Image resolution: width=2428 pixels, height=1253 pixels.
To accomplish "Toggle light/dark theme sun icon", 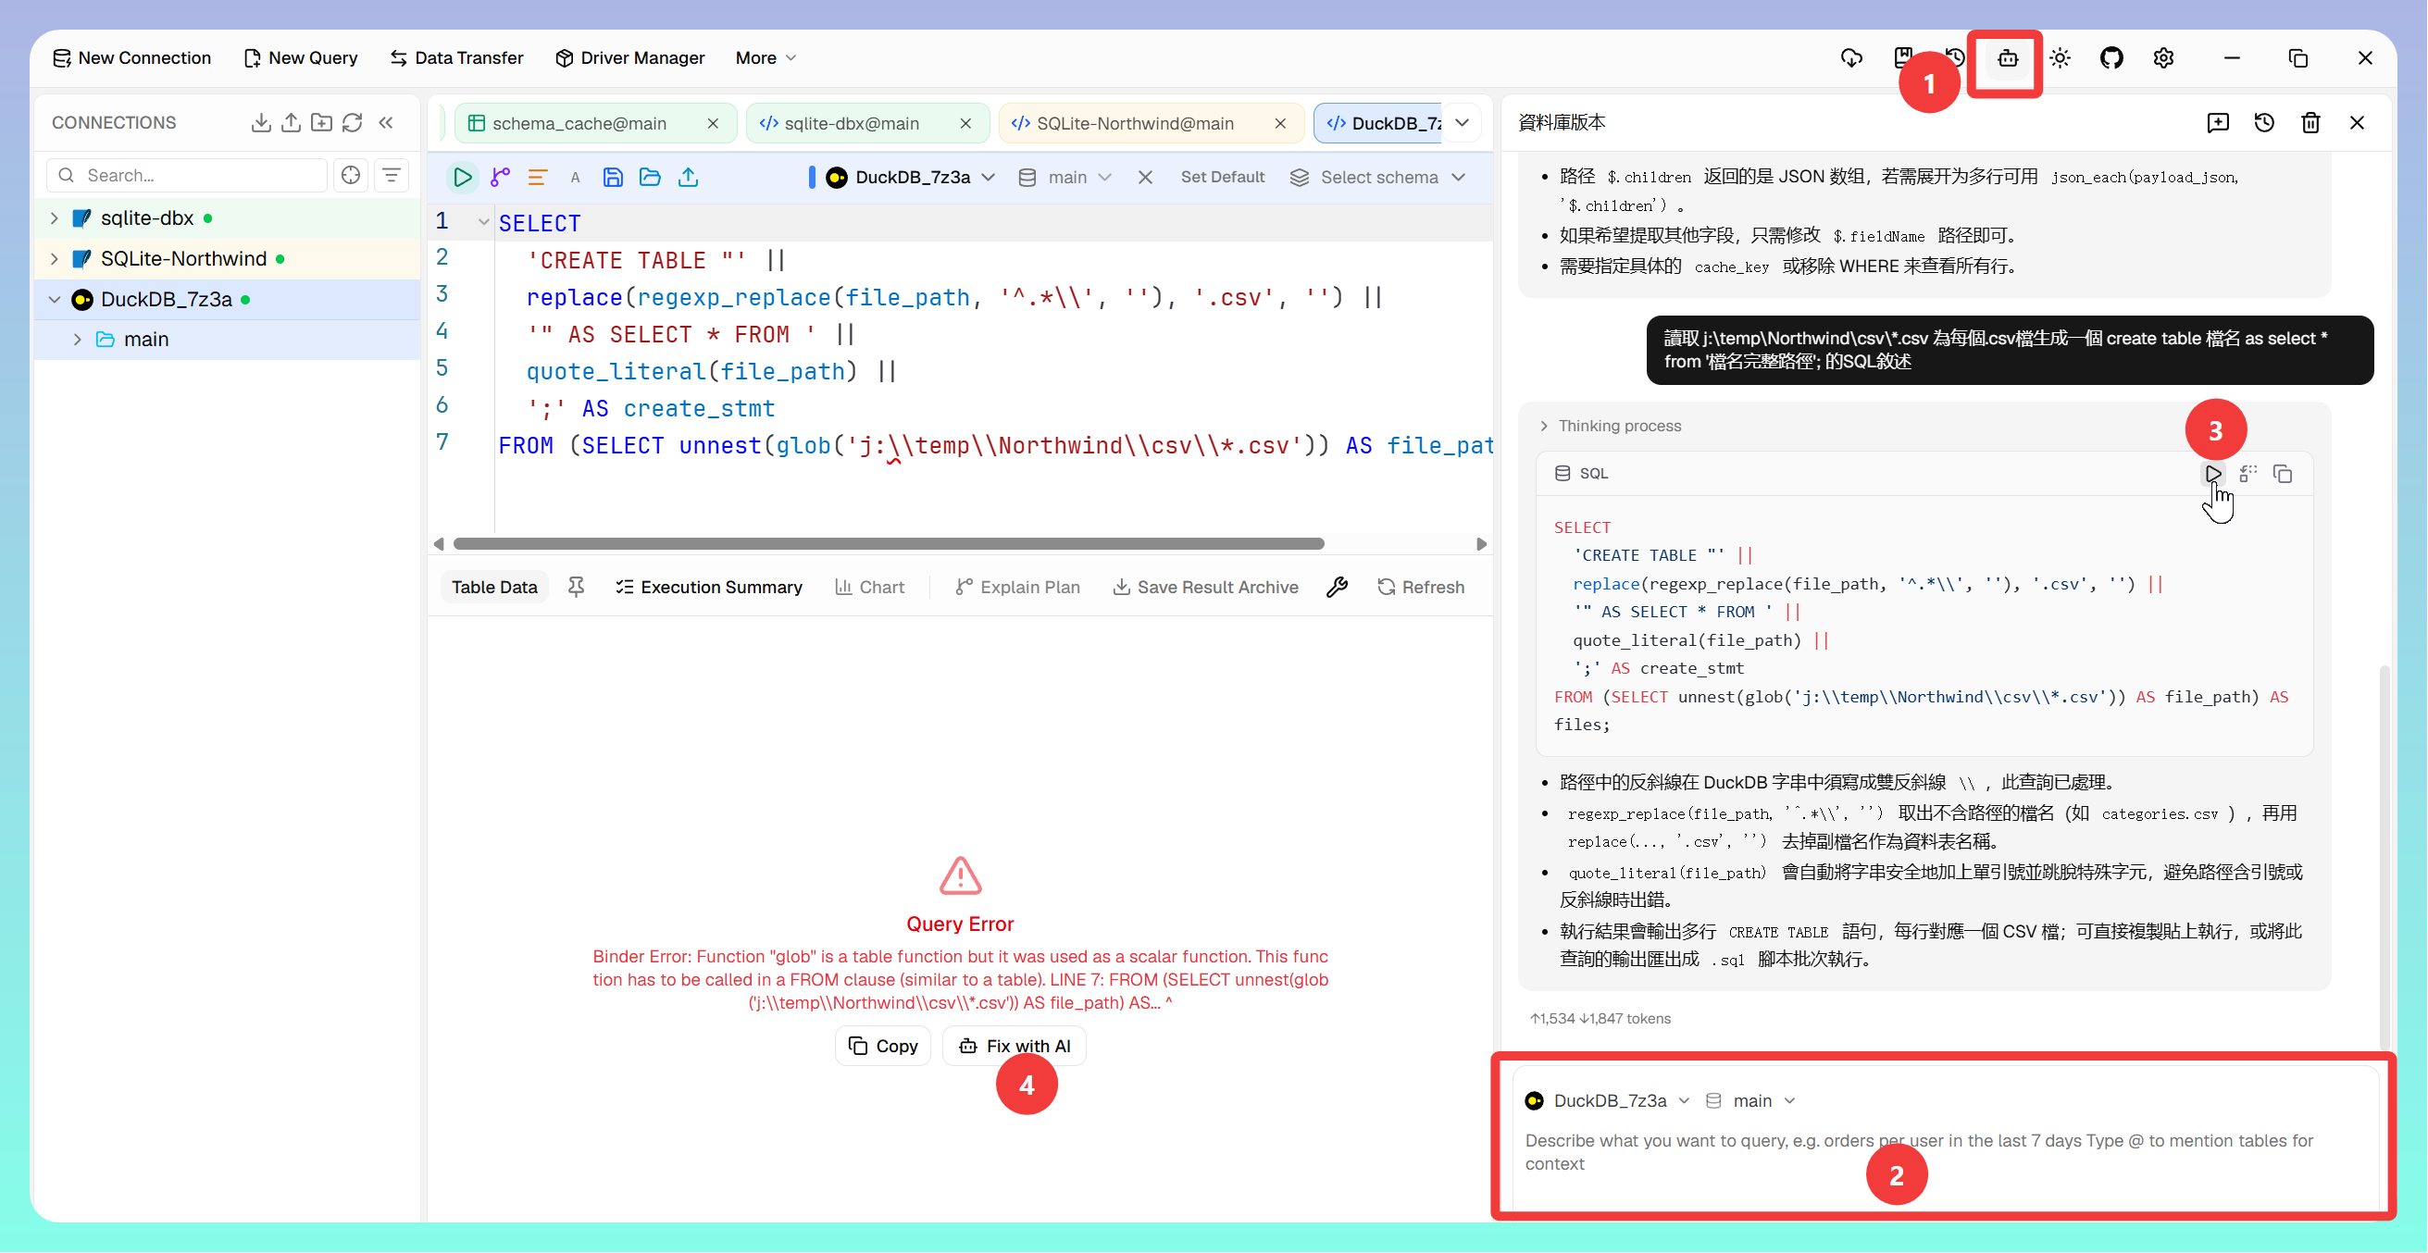I will [2061, 58].
